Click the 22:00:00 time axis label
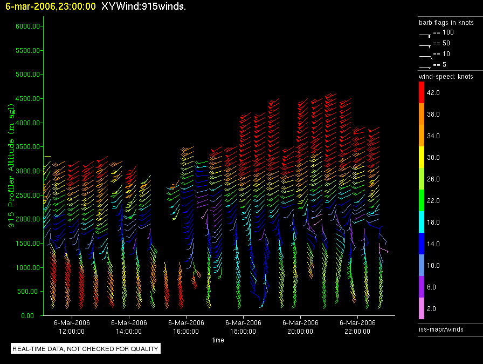Image resolution: width=483 pixels, height=364 pixels. point(357,327)
